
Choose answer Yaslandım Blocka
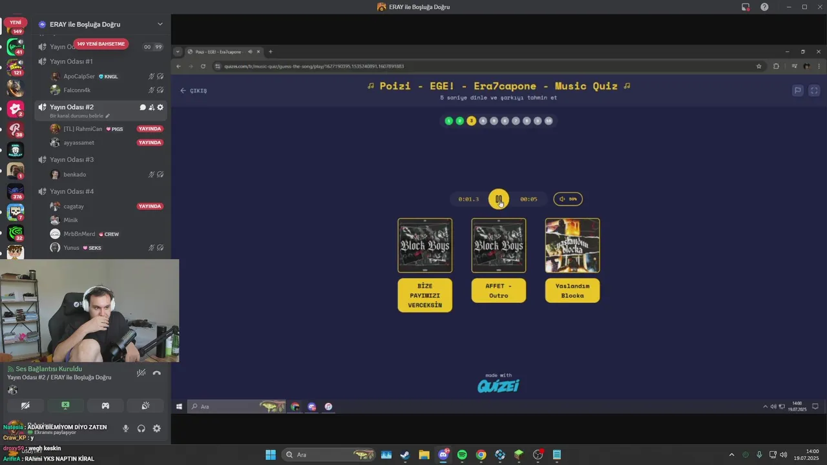click(572, 291)
